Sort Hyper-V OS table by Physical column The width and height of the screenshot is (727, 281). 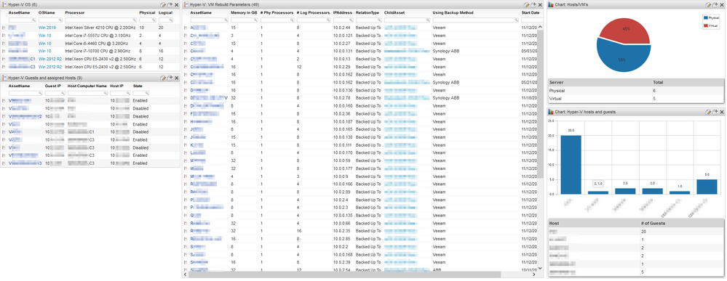pos(148,12)
